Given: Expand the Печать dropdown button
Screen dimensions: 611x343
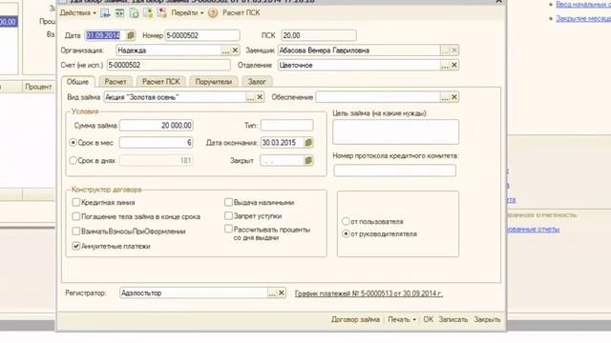Looking at the screenshot, I should [402, 319].
